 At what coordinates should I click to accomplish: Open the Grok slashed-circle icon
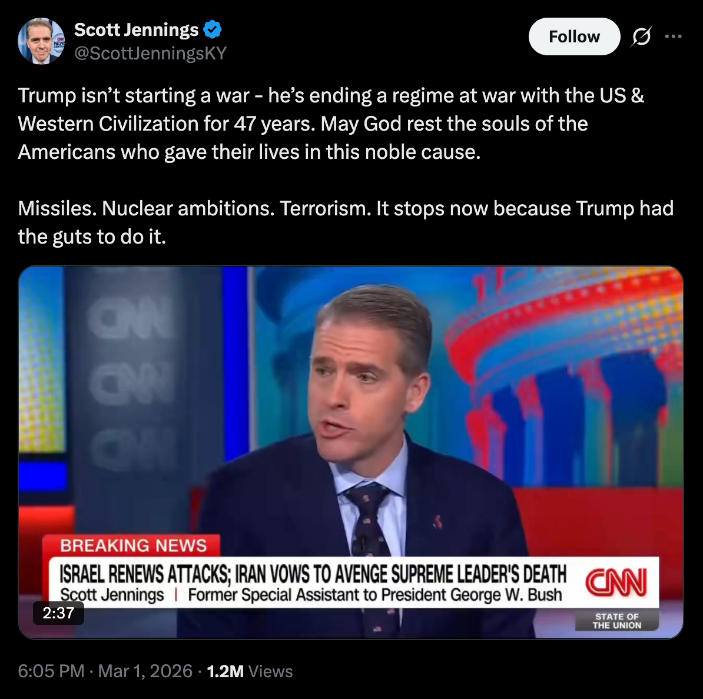pyautogui.click(x=641, y=36)
